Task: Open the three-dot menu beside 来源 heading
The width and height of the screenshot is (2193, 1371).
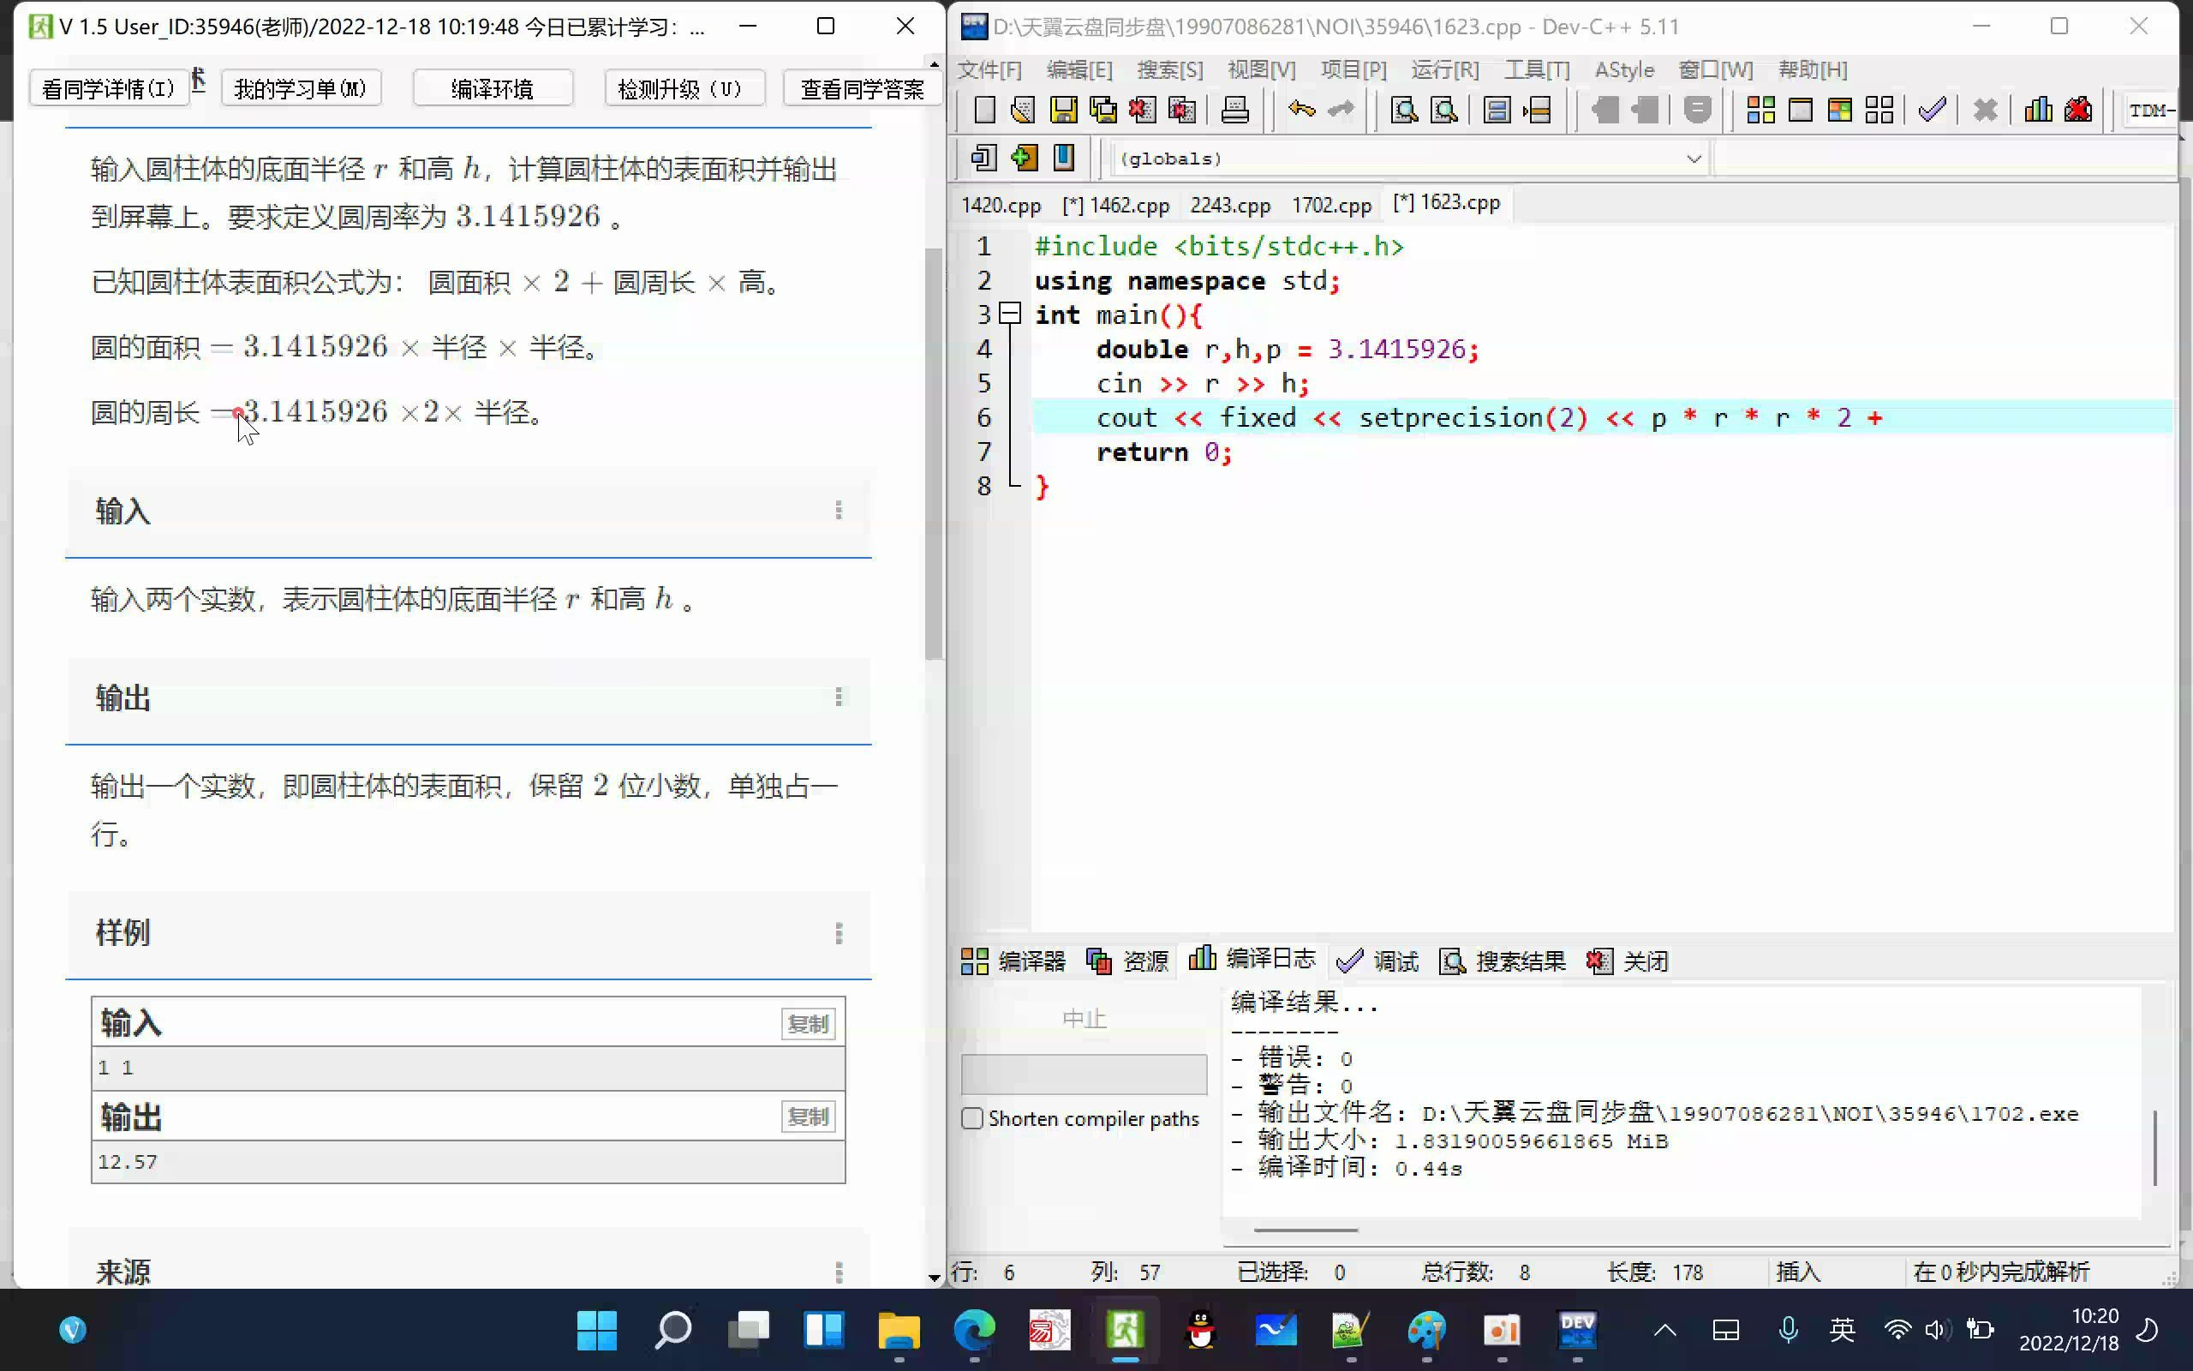Action: (x=839, y=1272)
